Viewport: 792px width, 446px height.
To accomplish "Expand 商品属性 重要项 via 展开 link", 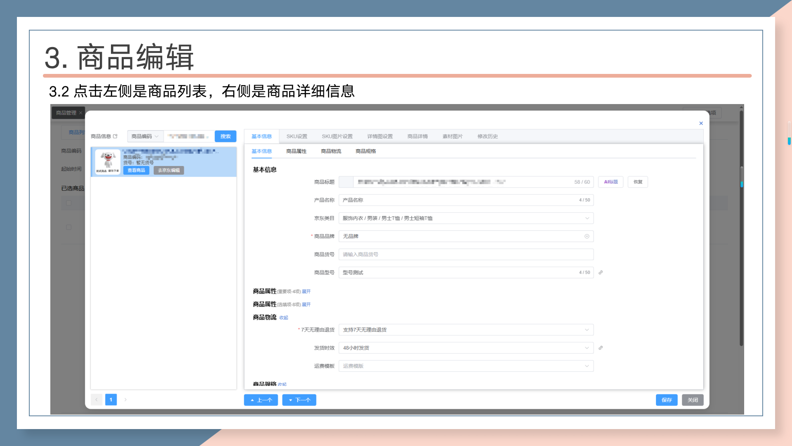I will (x=306, y=292).
